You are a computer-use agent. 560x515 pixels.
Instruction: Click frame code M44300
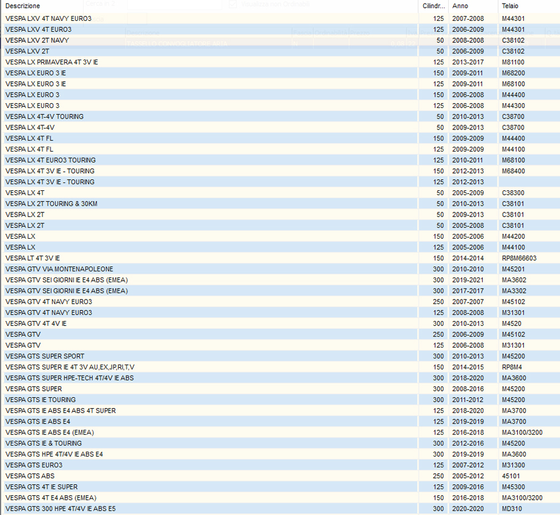click(513, 106)
